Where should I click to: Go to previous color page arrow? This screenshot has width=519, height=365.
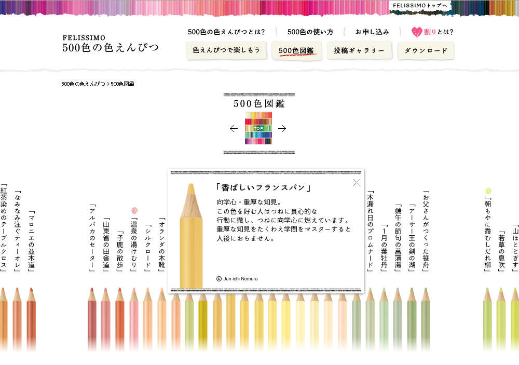pyautogui.click(x=234, y=129)
